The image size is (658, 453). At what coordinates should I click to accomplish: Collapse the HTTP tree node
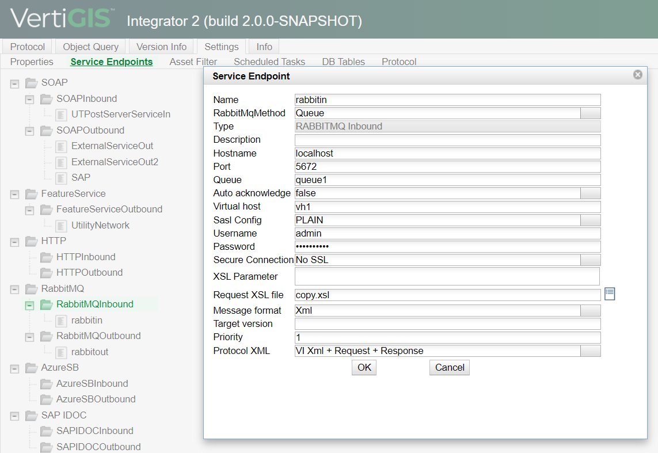15,242
